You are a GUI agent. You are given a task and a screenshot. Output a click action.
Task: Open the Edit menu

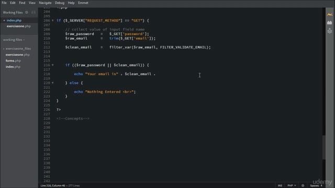(13, 3)
